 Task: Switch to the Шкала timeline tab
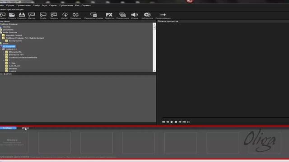[x=25, y=128]
